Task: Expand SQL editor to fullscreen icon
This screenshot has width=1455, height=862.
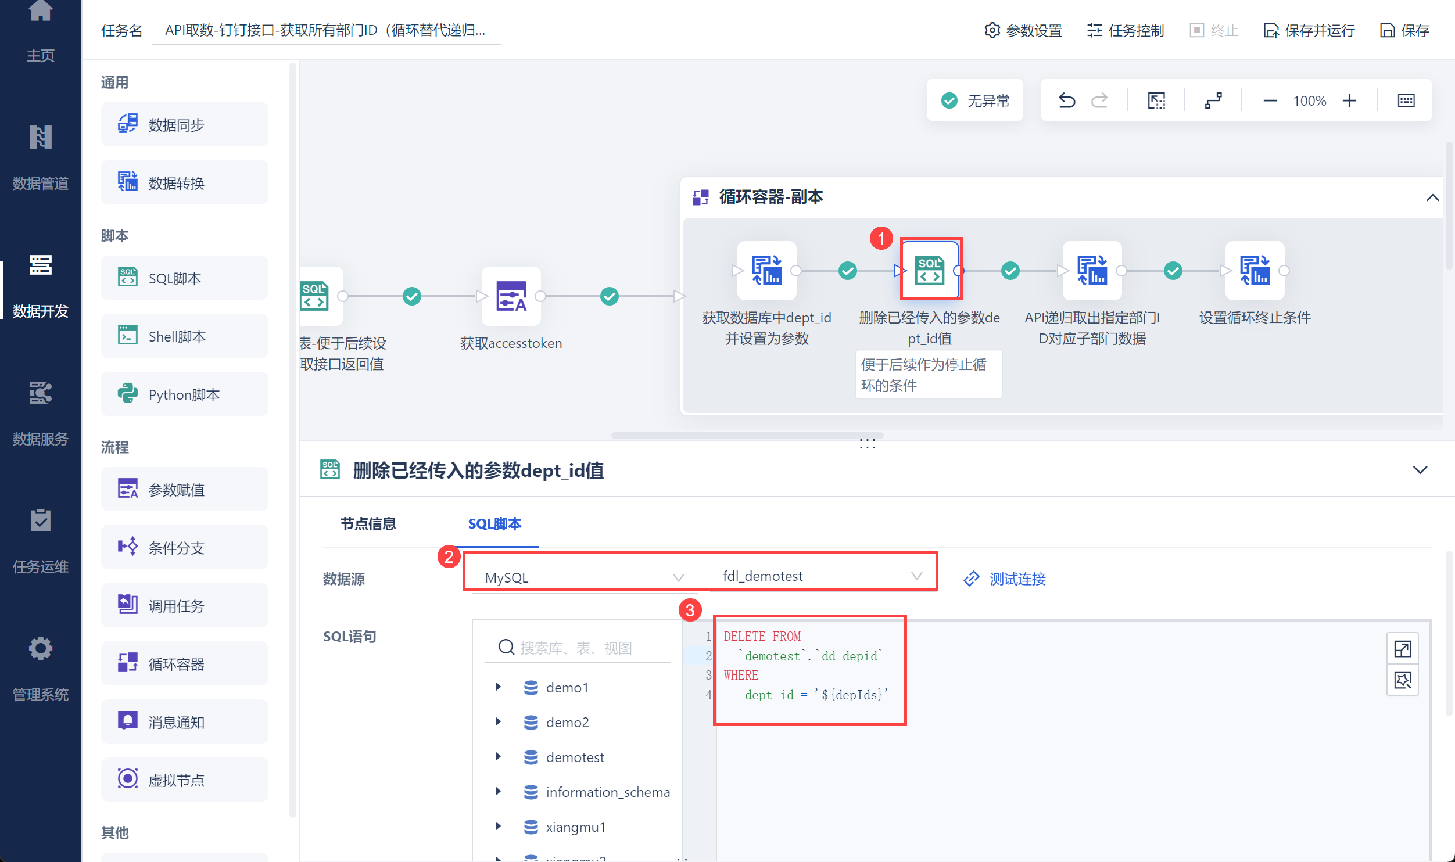Action: 1402,648
